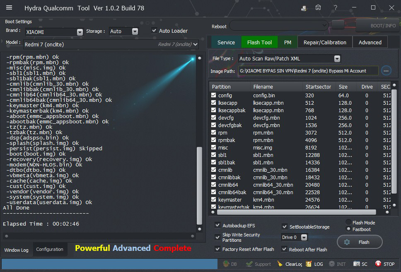
Task: Uncheck the cmnlibbak partition checkbox
Action: click(x=213, y=177)
